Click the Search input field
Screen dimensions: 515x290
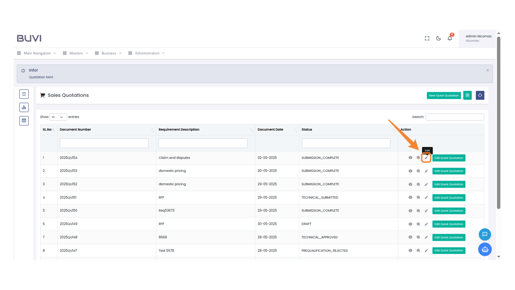tap(455, 117)
